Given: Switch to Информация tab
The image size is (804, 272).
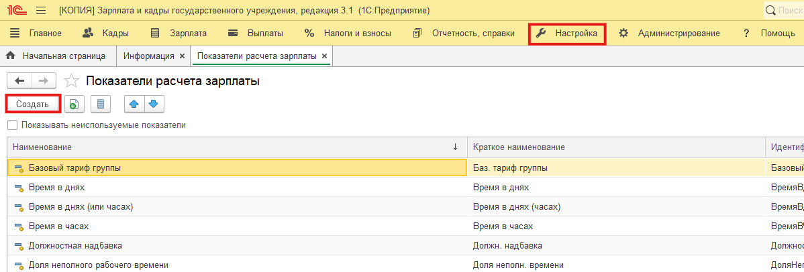Looking at the screenshot, I should 149,56.
